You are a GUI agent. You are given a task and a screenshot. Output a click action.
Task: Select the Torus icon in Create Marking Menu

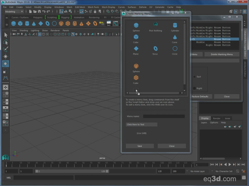(155, 49)
